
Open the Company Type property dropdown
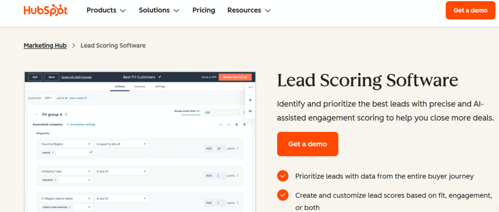click(x=66, y=171)
